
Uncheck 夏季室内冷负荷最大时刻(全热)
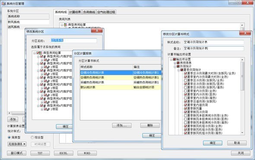[x=185, y=77]
